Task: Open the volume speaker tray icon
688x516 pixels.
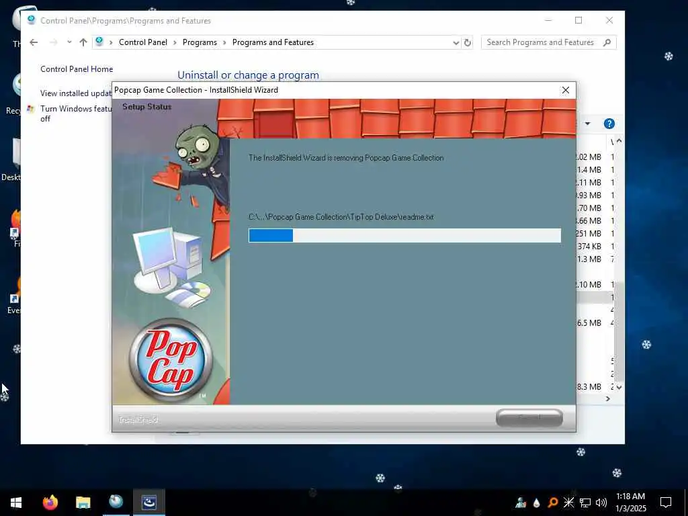Action: click(601, 503)
